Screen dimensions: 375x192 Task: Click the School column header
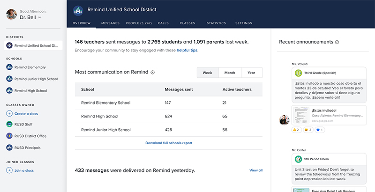point(88,89)
